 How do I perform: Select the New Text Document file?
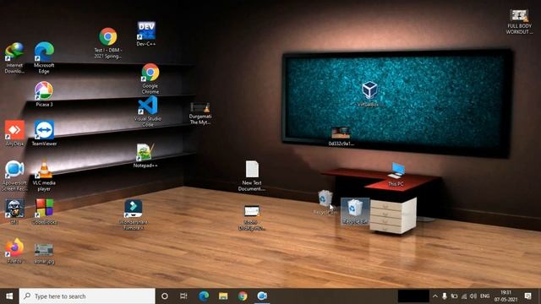point(252,176)
